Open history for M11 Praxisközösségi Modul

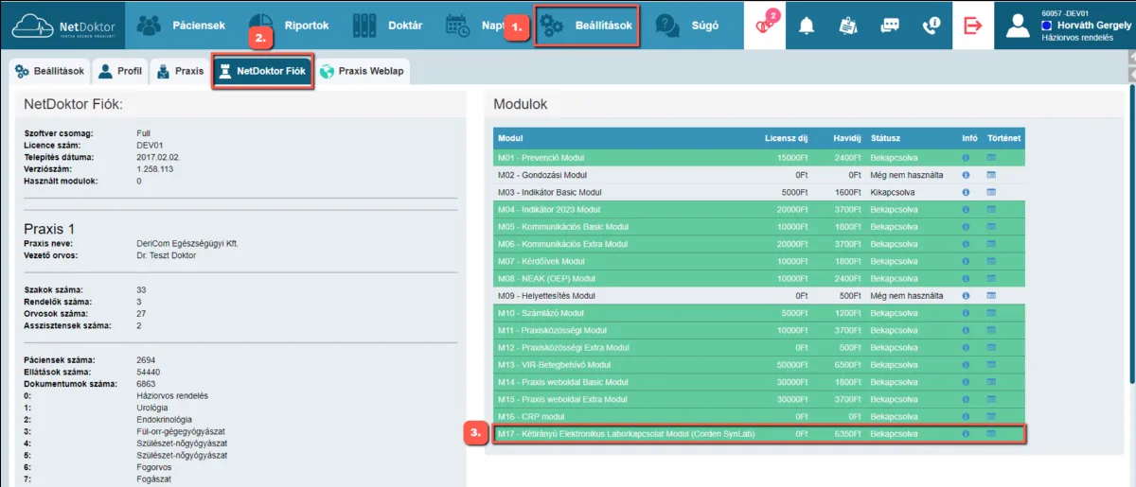pyautogui.click(x=992, y=330)
